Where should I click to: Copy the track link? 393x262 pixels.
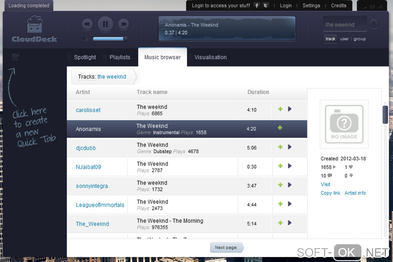click(330, 193)
